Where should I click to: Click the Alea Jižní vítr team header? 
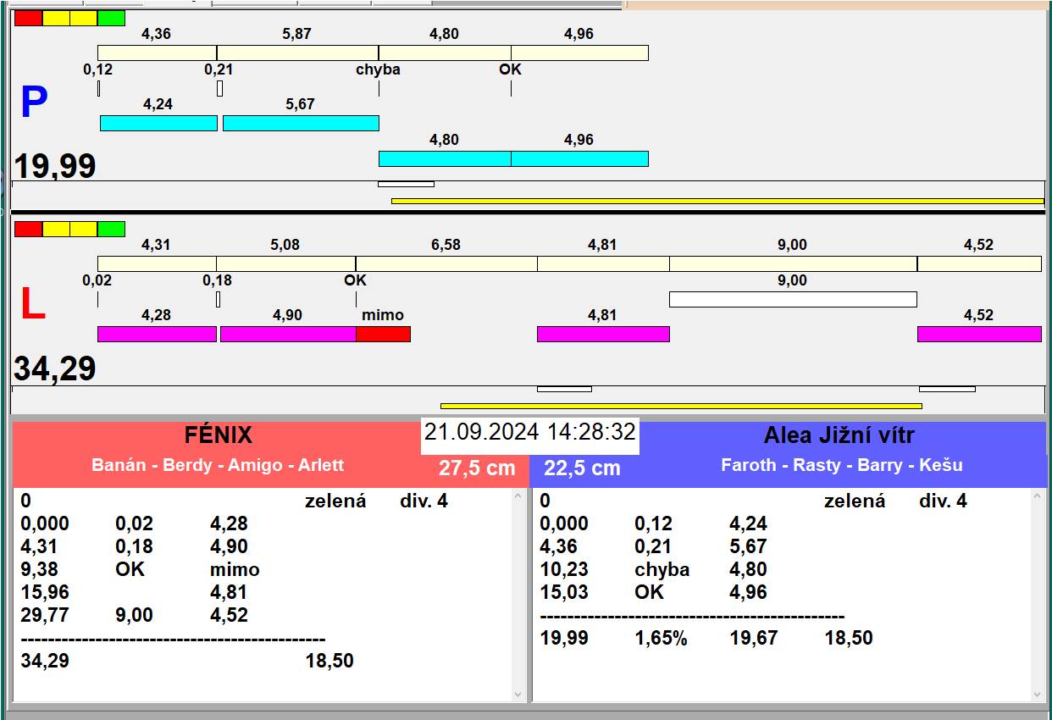click(839, 435)
